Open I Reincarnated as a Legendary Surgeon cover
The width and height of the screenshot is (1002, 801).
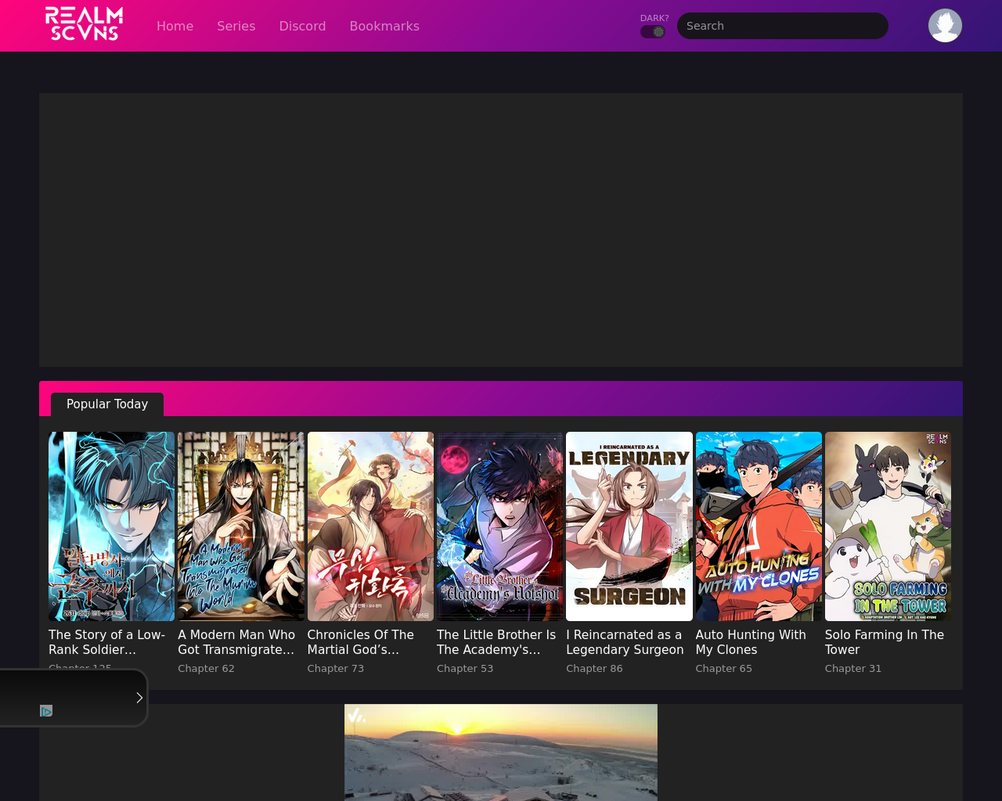coord(629,526)
